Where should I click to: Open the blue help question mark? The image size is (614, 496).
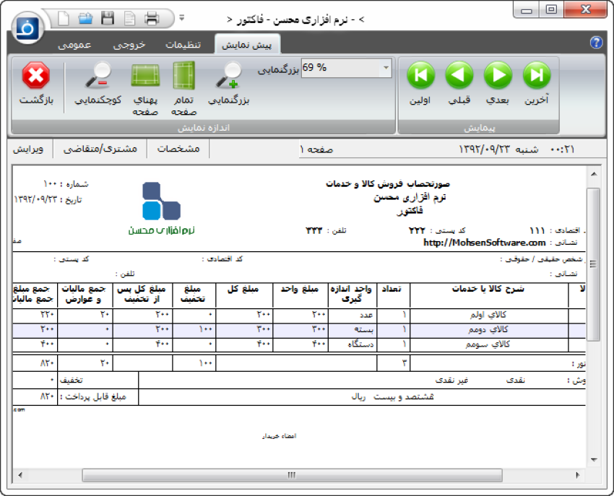596,43
